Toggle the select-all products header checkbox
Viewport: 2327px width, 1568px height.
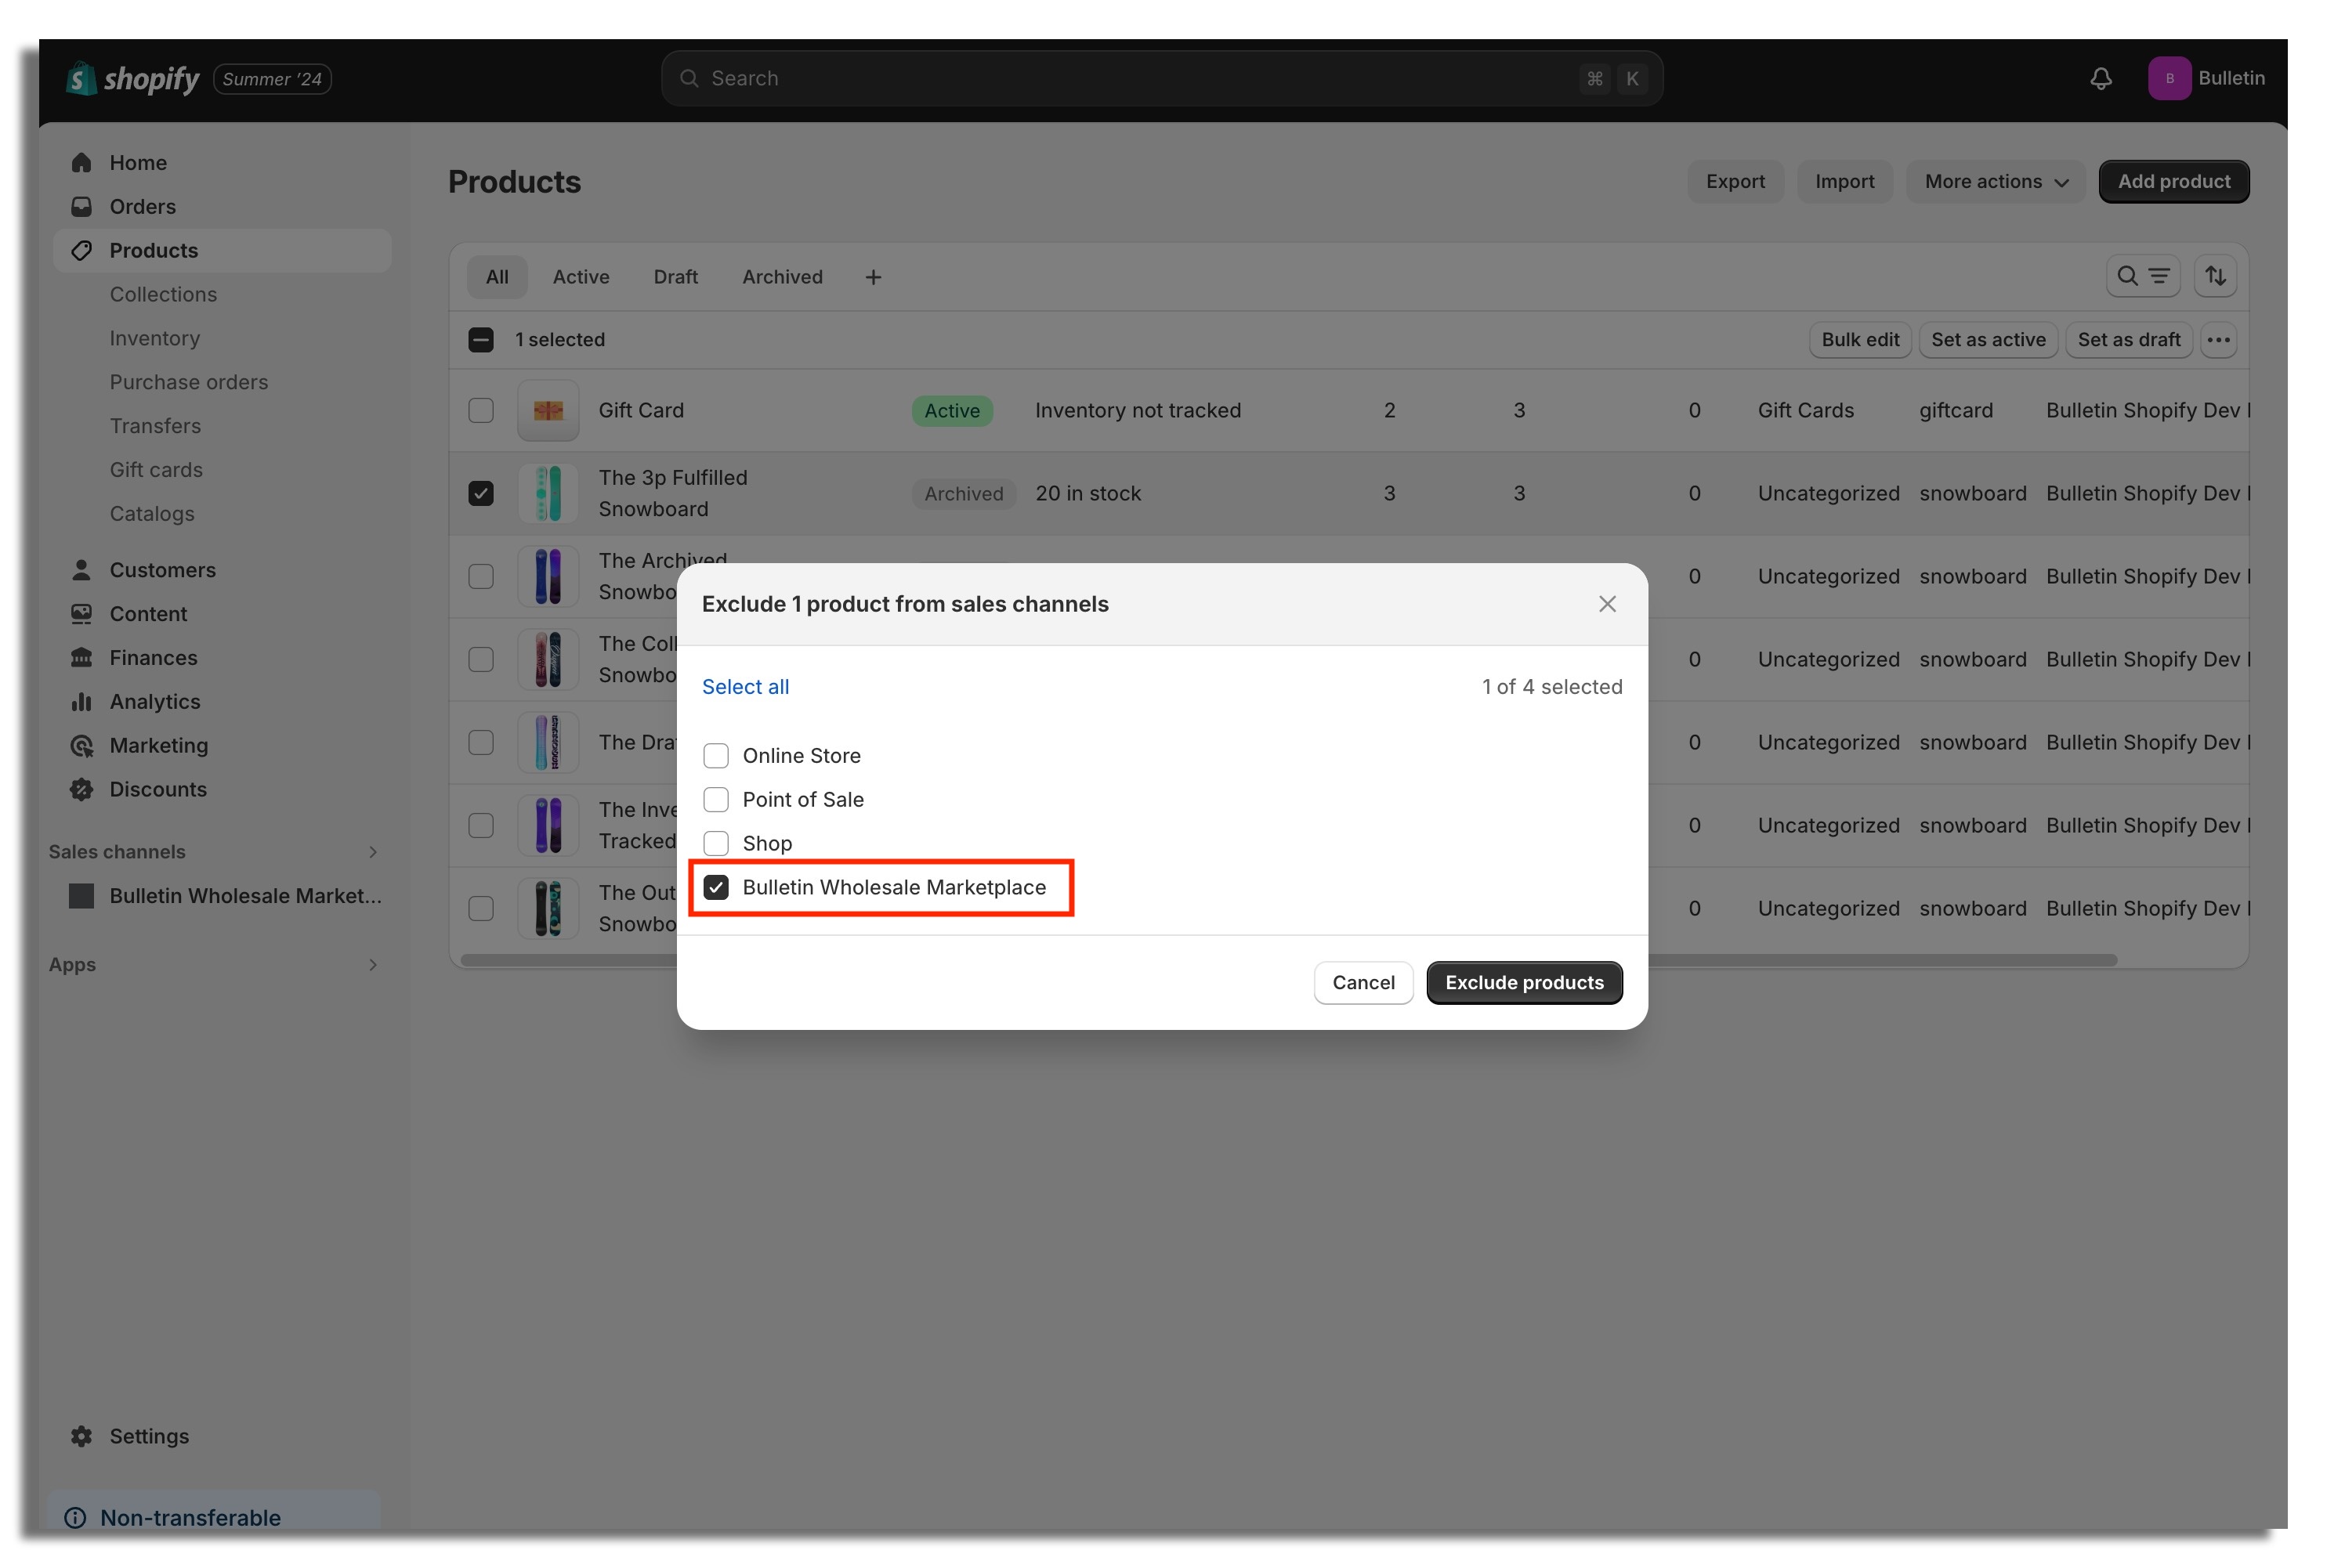pos(481,340)
